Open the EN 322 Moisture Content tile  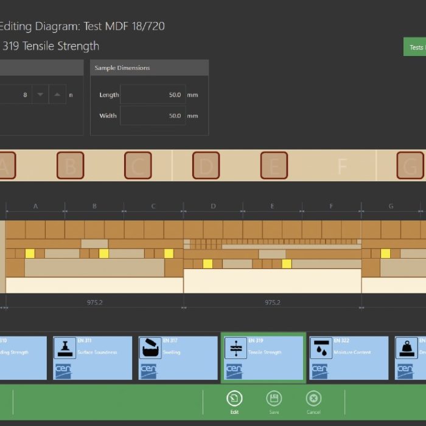click(x=348, y=358)
